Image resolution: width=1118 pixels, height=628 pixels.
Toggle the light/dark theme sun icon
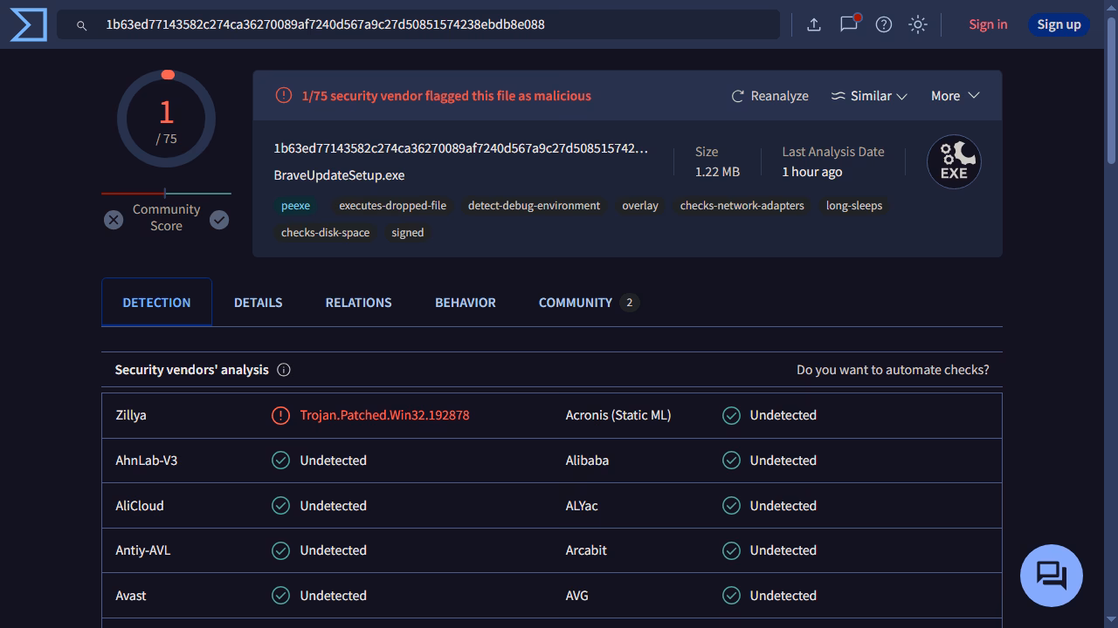[918, 24]
